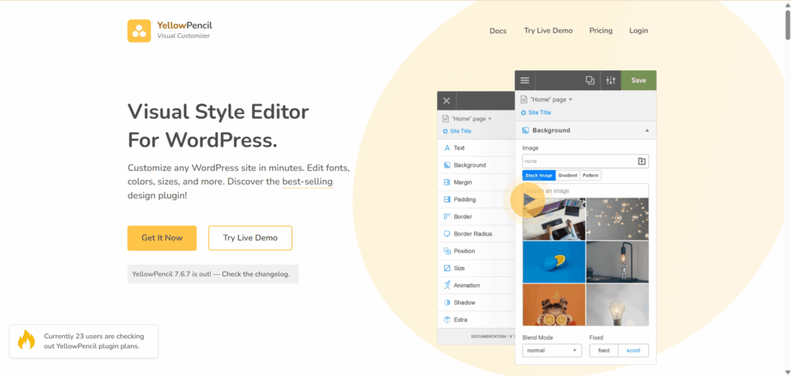Click the Animation running-figure icon
Image resolution: width=791 pixels, height=376 pixels.
[446, 285]
